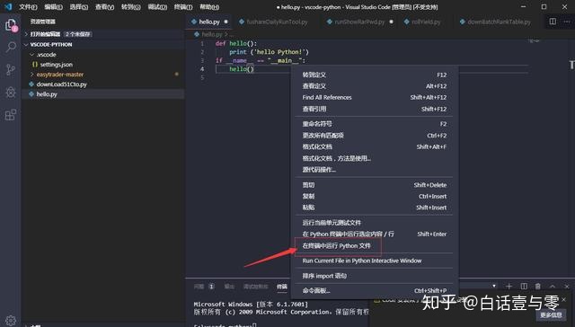Switch to the hello.py editor tab

pos(209,22)
